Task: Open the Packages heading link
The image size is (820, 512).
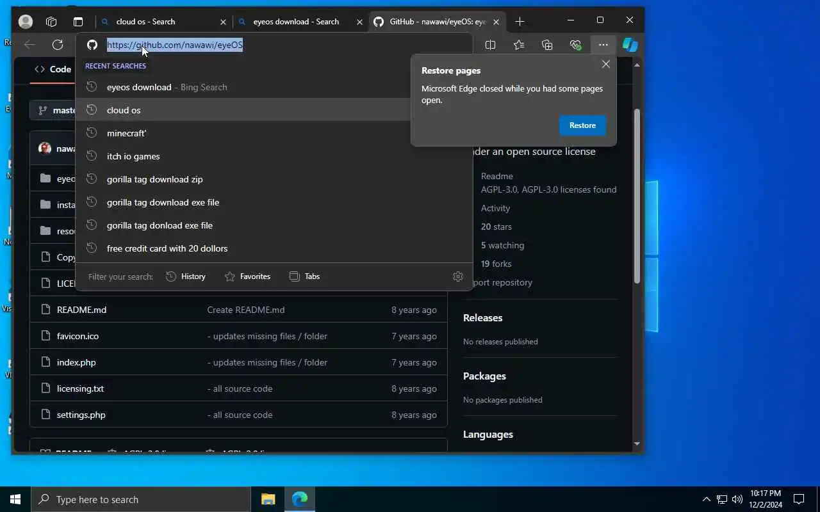Action: (485, 376)
